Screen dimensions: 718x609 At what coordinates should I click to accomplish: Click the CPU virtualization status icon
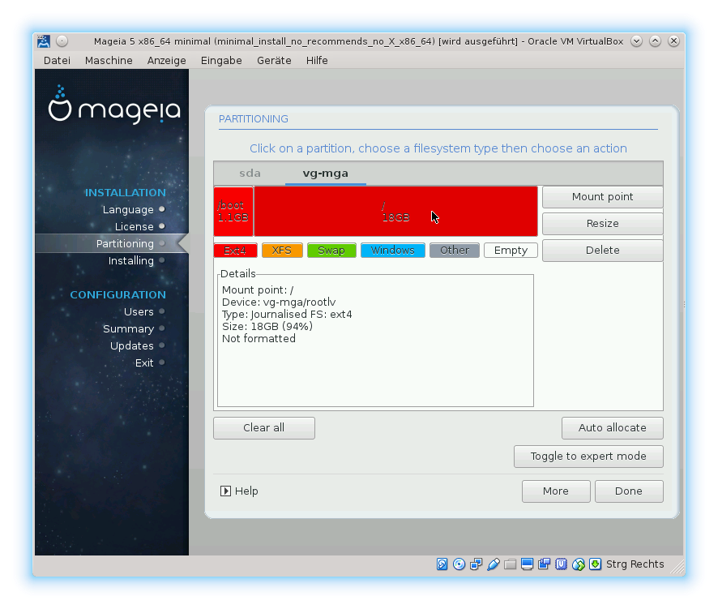pos(561,564)
